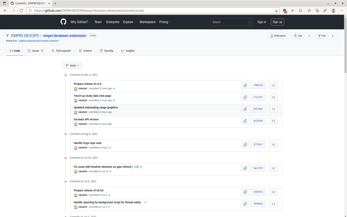Viewport: 347px width, 217px height.
Task: Open the Issues tab
Action: tap(36, 51)
